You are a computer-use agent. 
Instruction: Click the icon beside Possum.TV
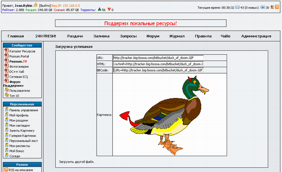6,61
